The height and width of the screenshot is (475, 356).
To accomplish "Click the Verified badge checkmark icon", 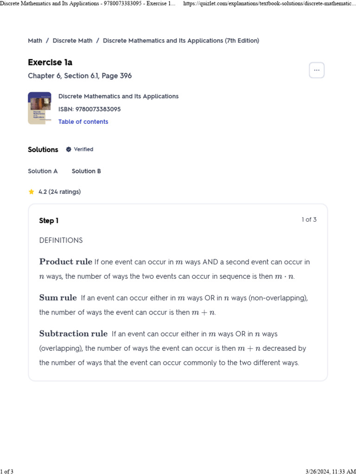I will 69,149.
